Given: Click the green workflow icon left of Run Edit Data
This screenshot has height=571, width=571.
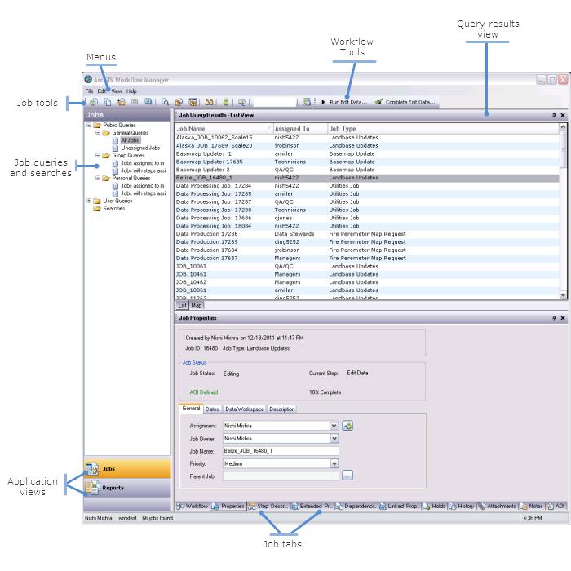Looking at the screenshot, I should tap(307, 102).
